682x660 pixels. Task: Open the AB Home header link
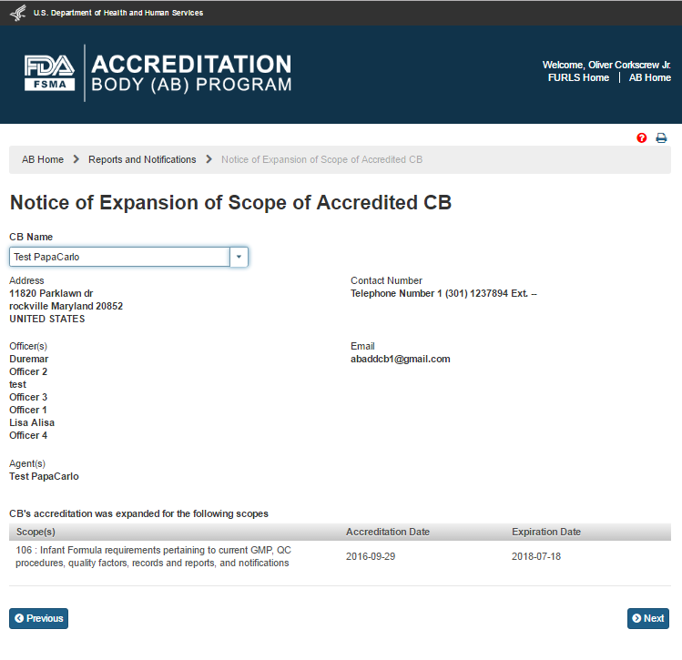pyautogui.click(x=650, y=78)
